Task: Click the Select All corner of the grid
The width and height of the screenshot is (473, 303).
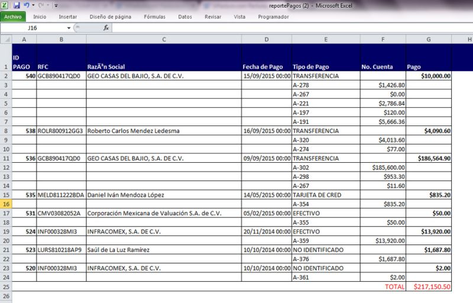Action: pyautogui.click(x=6, y=39)
